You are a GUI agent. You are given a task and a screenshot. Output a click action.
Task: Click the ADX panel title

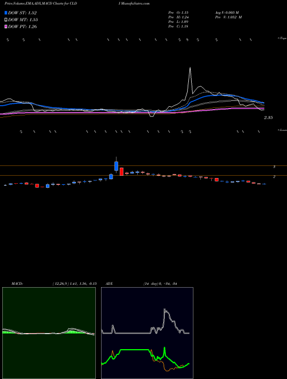point(109,284)
